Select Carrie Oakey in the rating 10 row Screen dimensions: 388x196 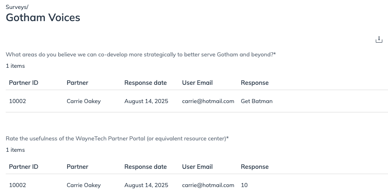[x=83, y=185]
